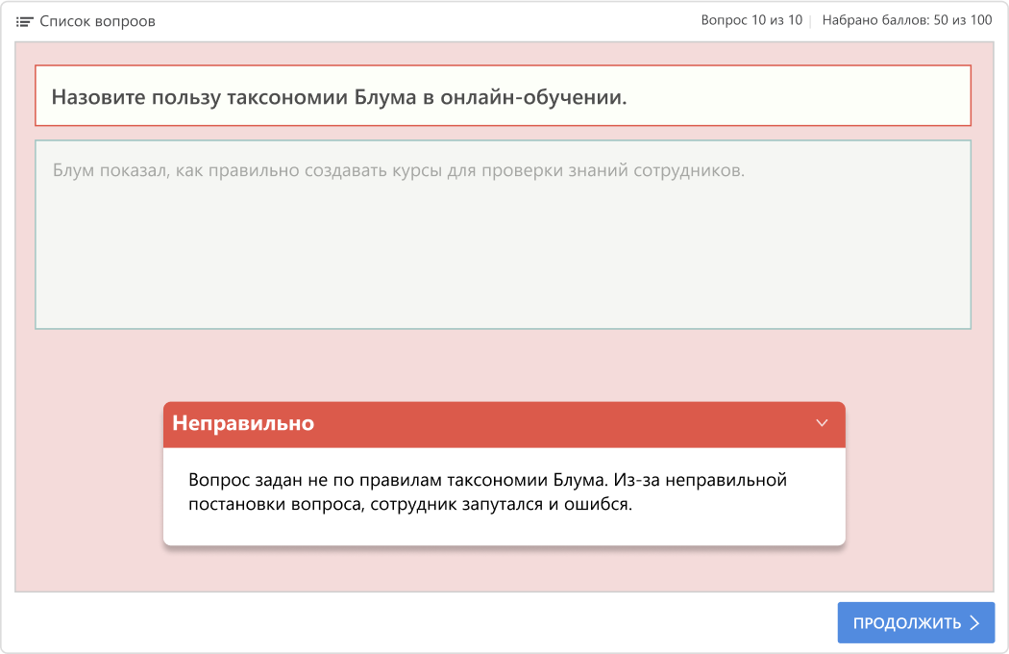Click the word "Назовите" in the question box
Screen dimensions: 1009x654
93,97
